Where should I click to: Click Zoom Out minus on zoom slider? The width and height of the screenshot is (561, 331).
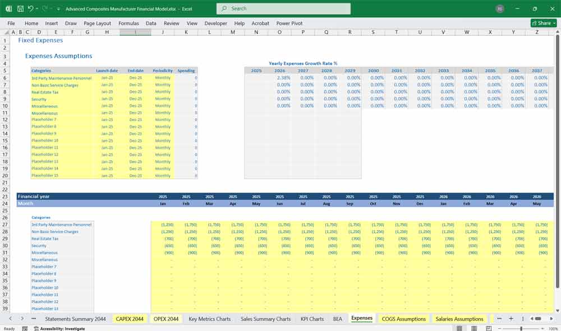500,328
